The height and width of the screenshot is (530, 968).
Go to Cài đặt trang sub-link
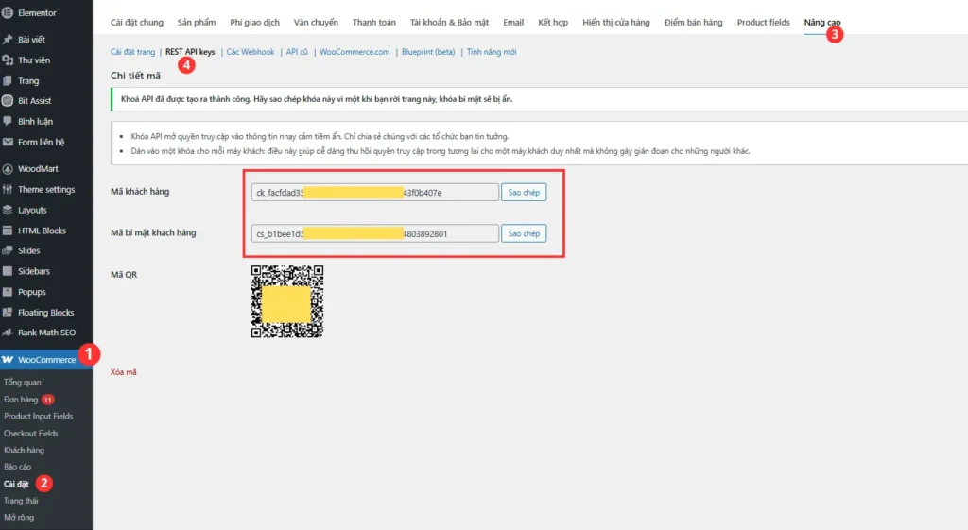(x=132, y=52)
